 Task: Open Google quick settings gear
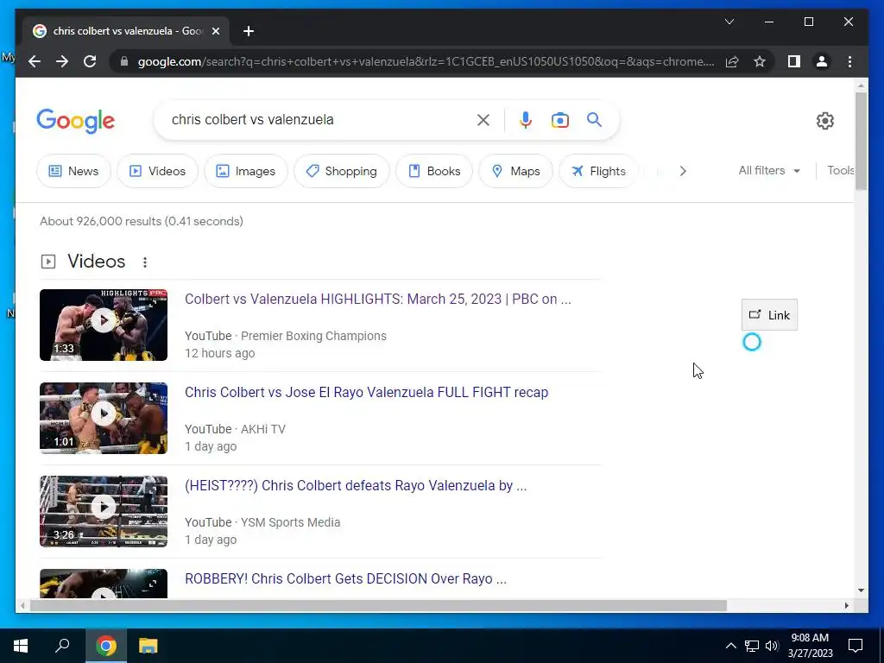pyautogui.click(x=824, y=120)
